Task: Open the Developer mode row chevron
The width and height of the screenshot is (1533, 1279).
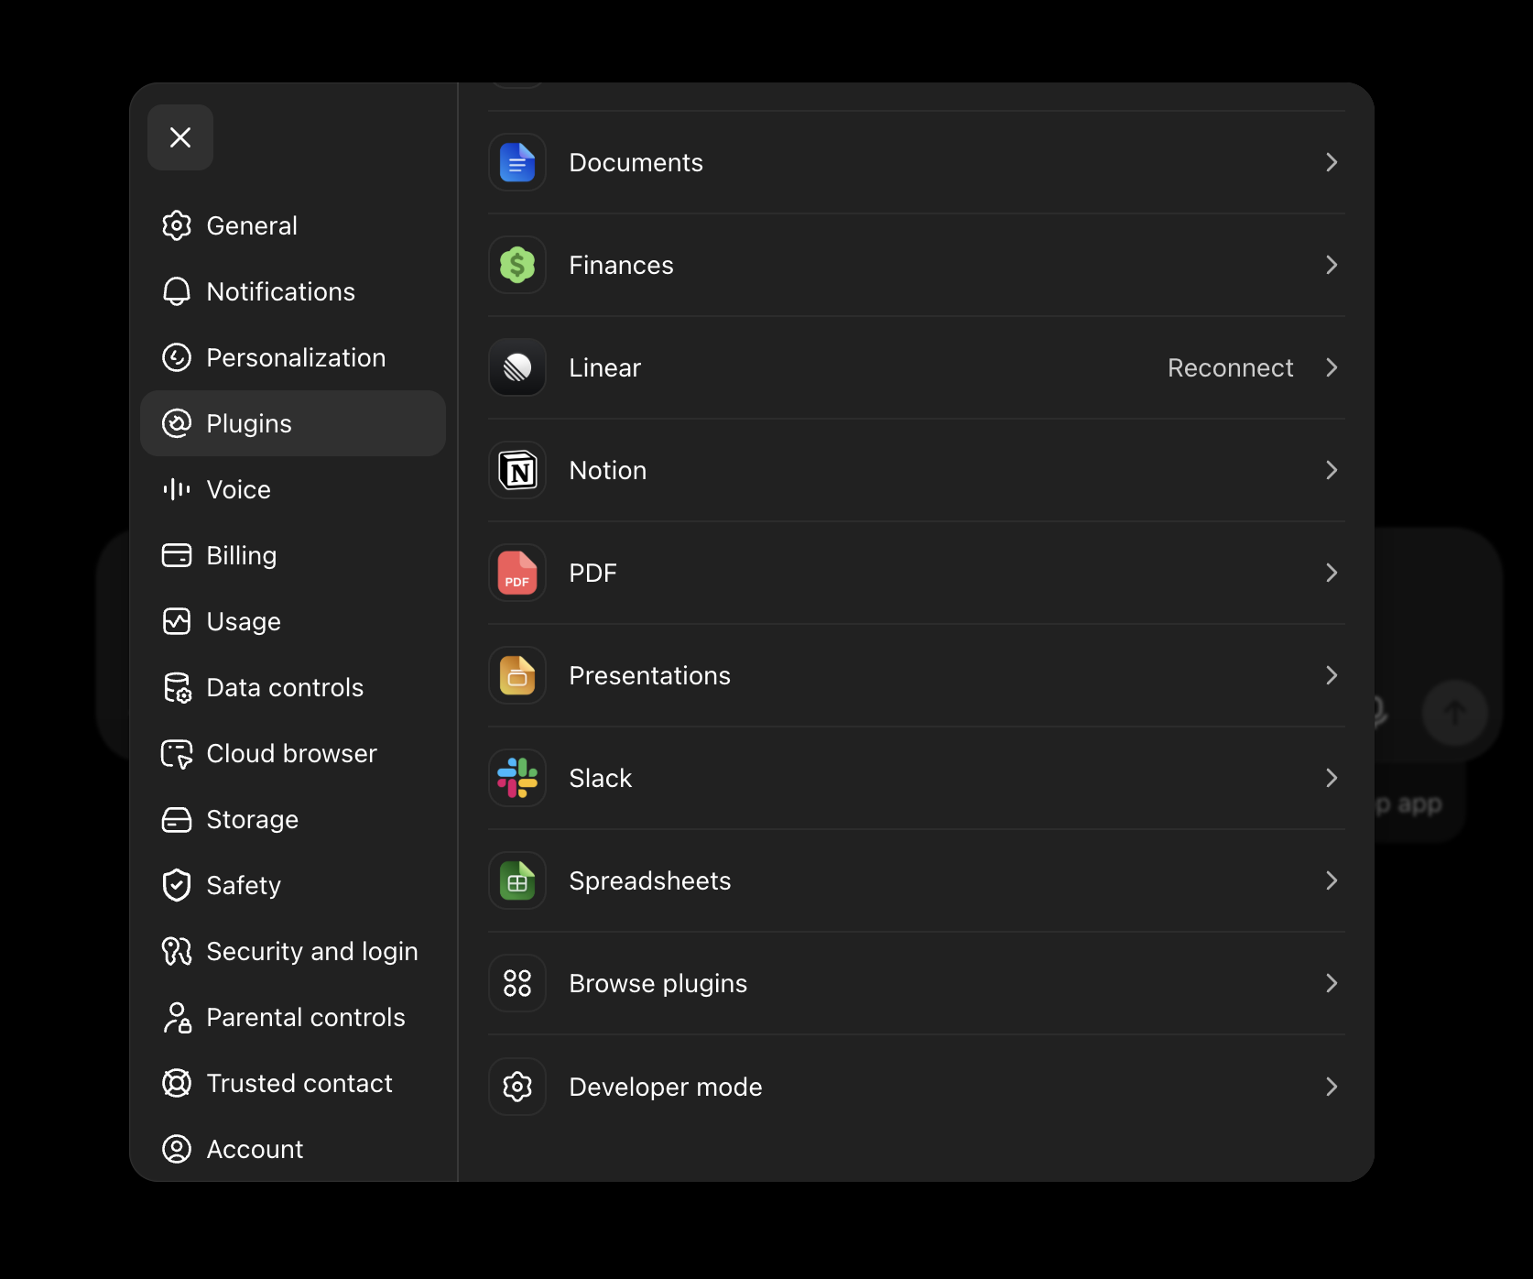Action: click(x=1332, y=1087)
